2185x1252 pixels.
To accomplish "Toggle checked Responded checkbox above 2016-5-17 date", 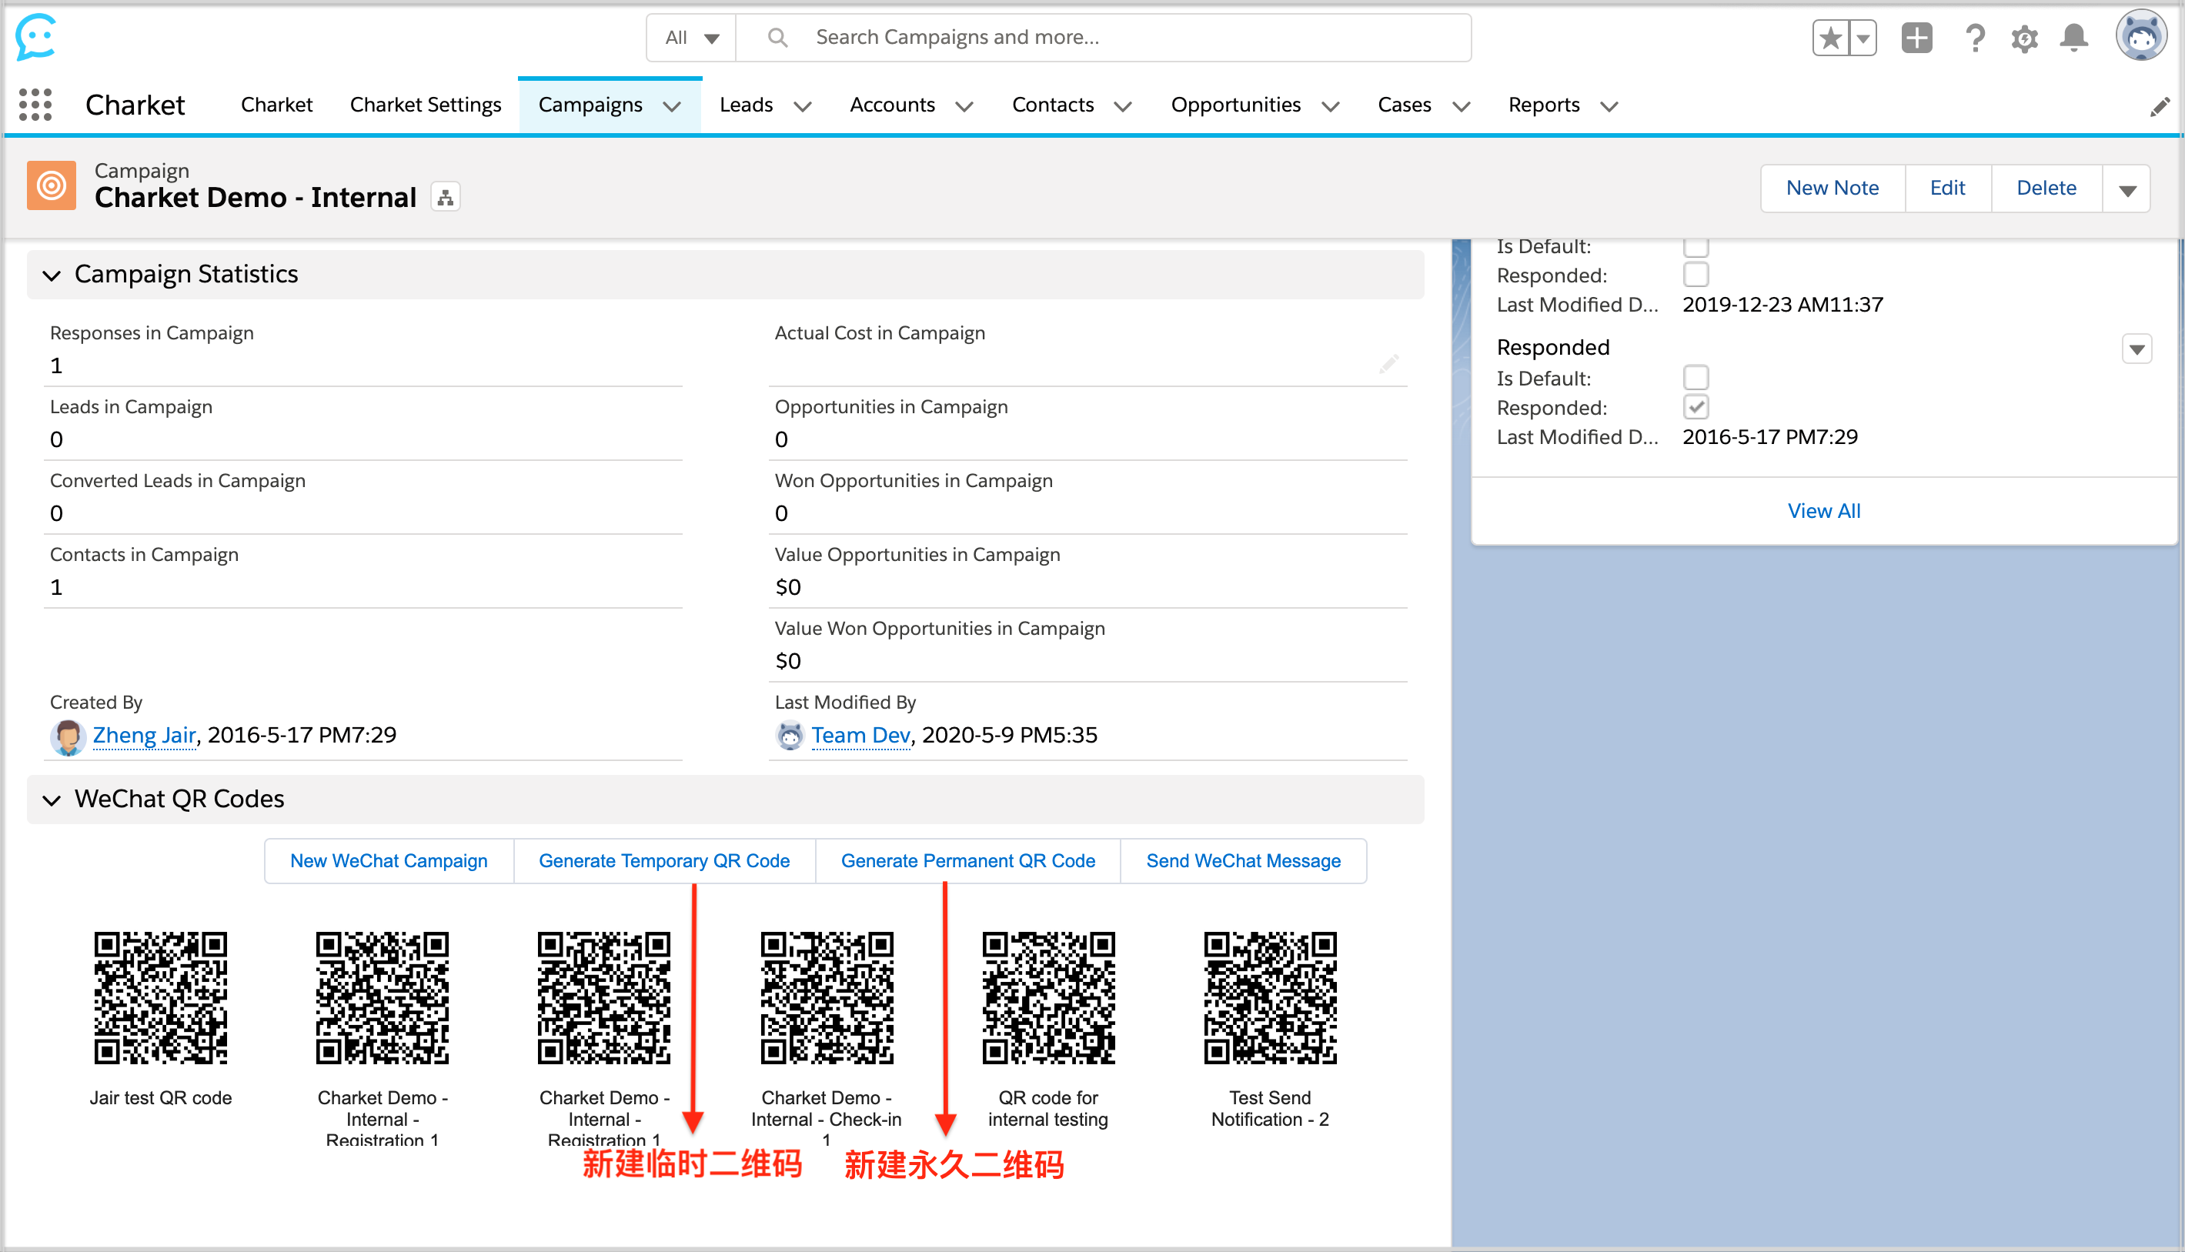I will click(x=1696, y=407).
